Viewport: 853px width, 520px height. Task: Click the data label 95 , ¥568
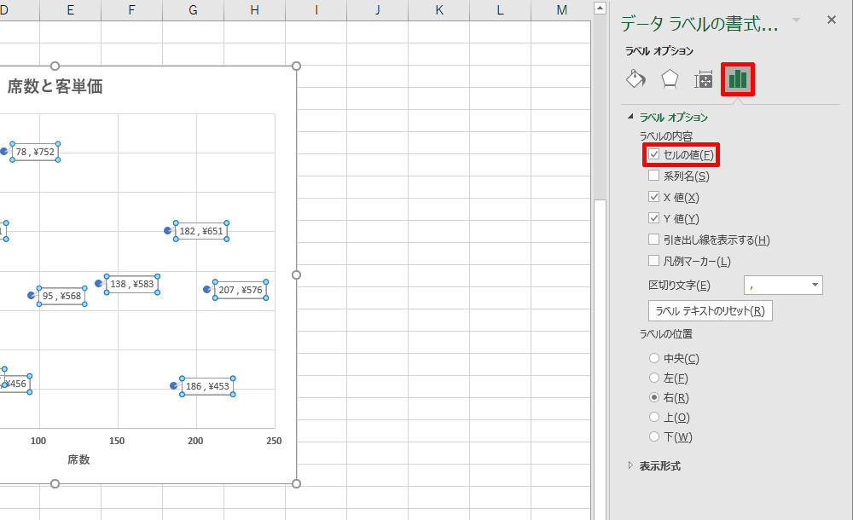(62, 296)
